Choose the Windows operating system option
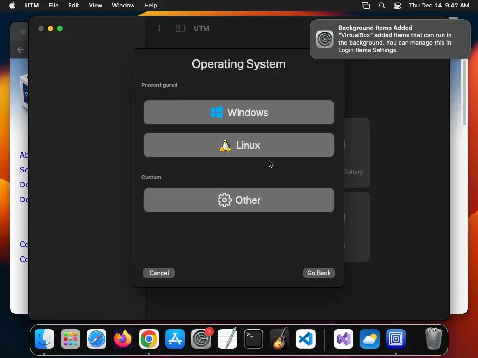 pyautogui.click(x=239, y=112)
